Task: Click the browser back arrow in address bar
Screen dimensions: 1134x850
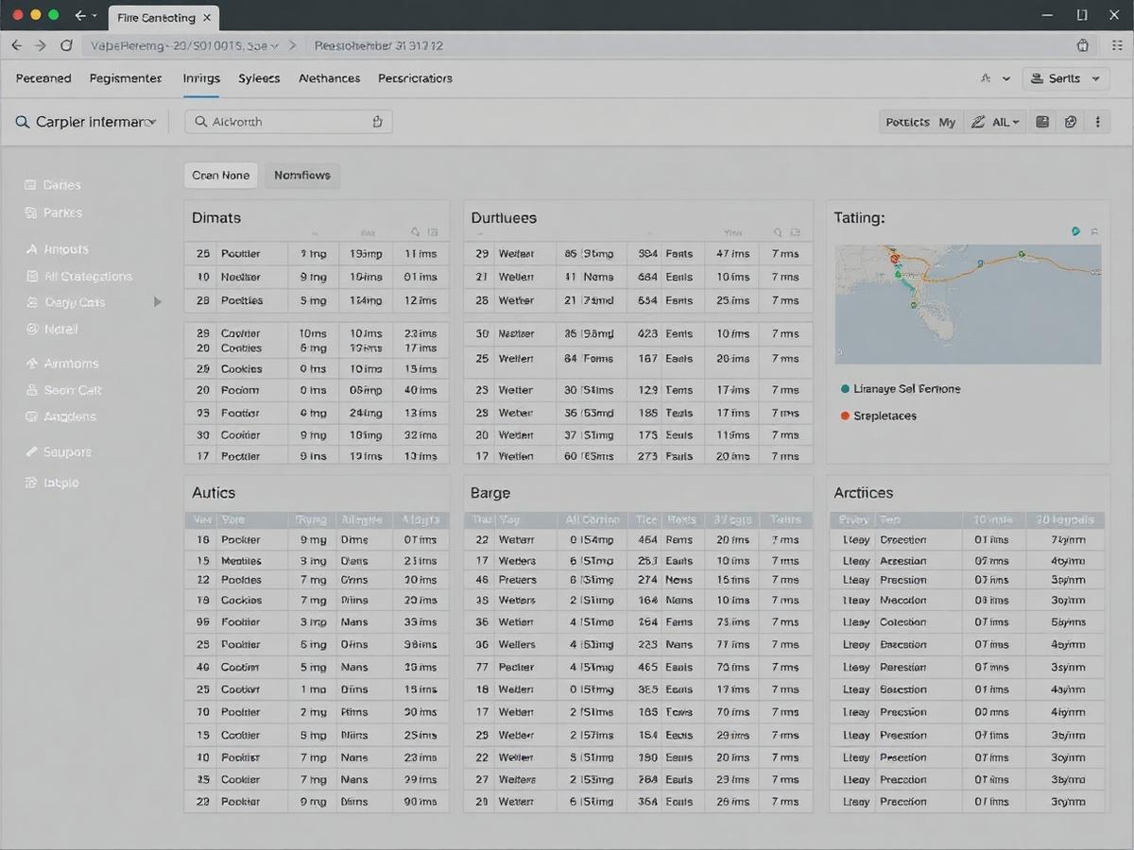Action: 16,45
